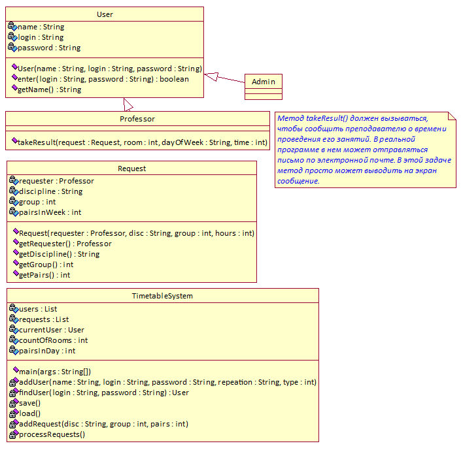Click the private icon beside requests : List

tap(14, 319)
